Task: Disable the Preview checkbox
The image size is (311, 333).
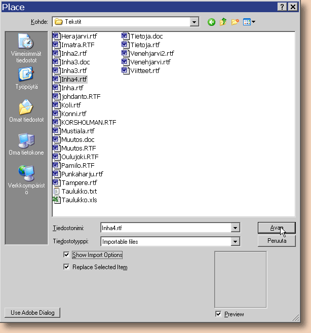Action: click(218, 314)
